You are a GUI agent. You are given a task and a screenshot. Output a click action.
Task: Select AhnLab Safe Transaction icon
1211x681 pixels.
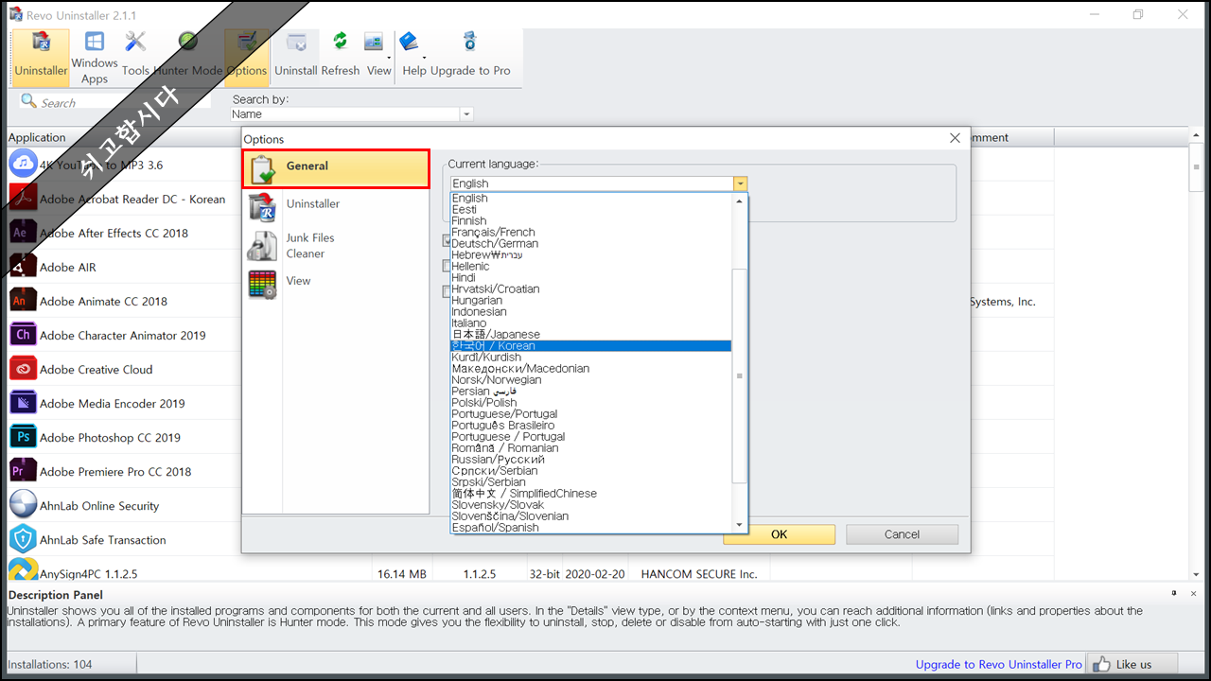pyautogui.click(x=23, y=539)
